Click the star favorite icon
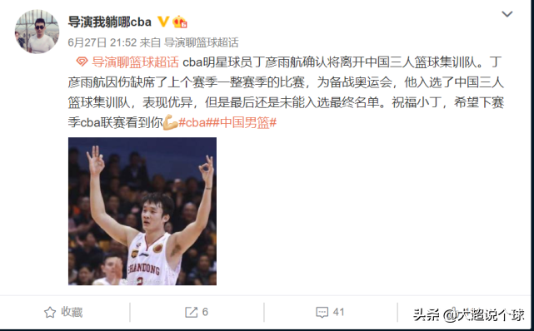The width and height of the screenshot is (534, 331). coord(50,313)
